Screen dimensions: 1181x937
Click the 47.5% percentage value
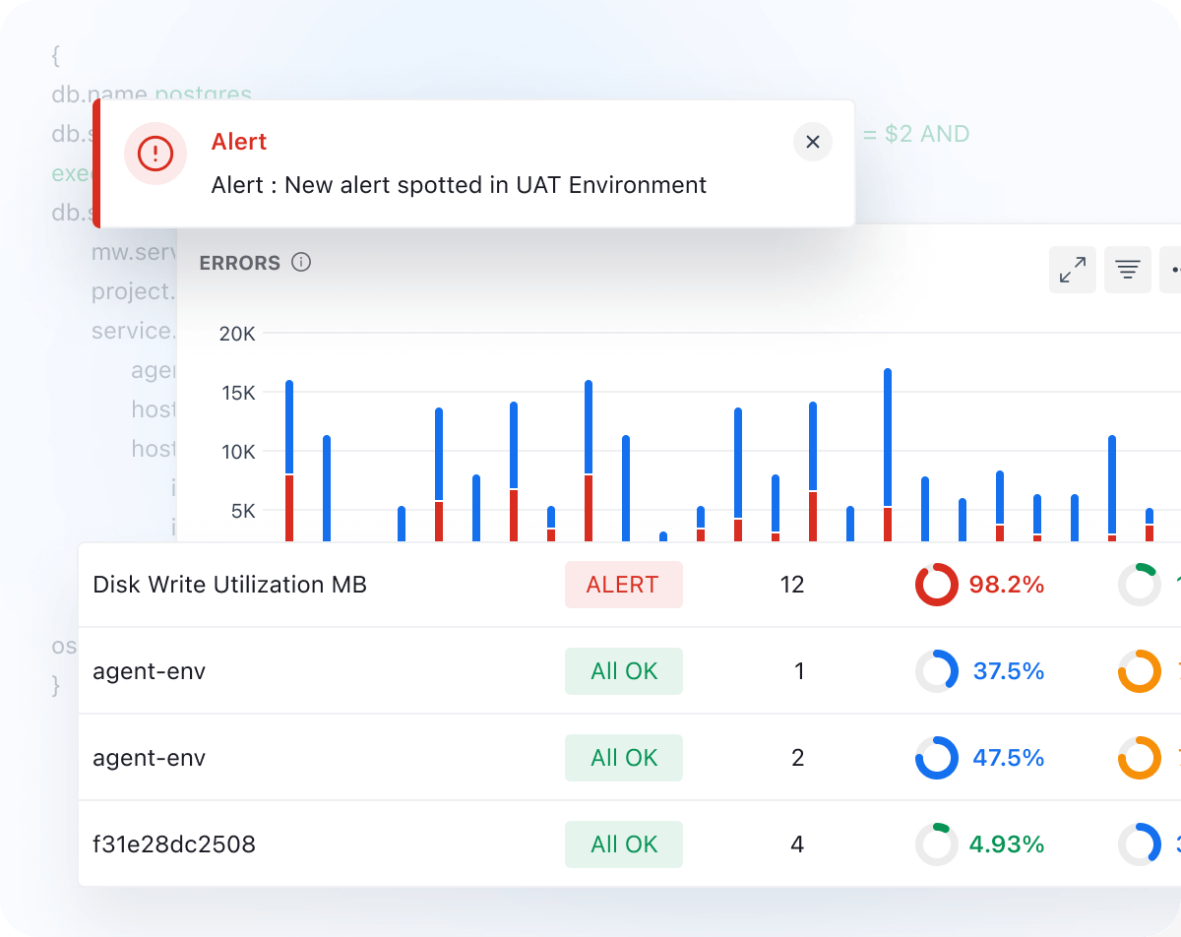click(1009, 758)
